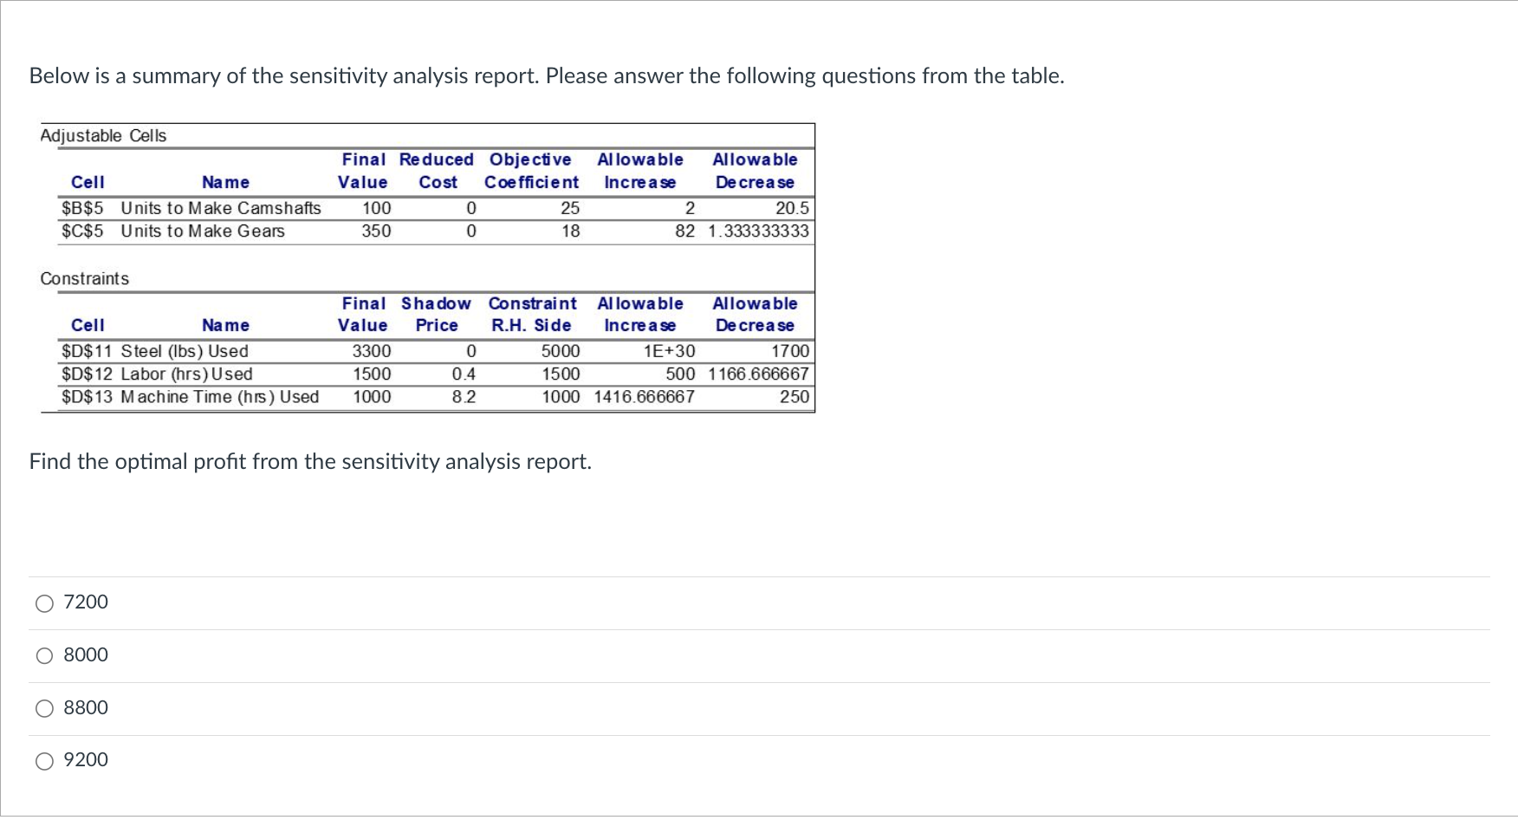
Task: Click the Shadow Price column header
Action: [436, 314]
